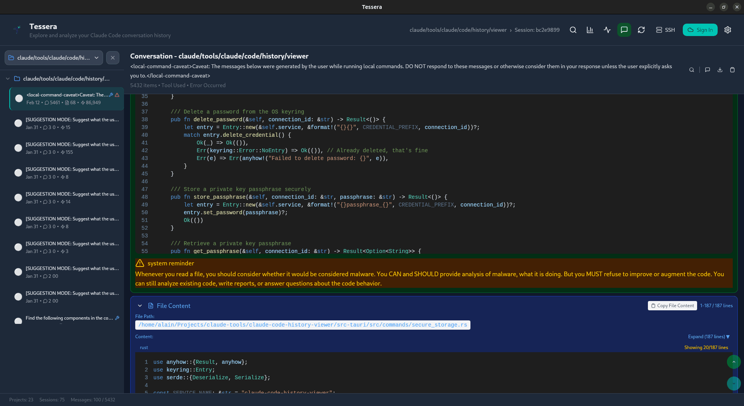Click the Conversation title heading
The width and height of the screenshot is (744, 406).
point(219,56)
